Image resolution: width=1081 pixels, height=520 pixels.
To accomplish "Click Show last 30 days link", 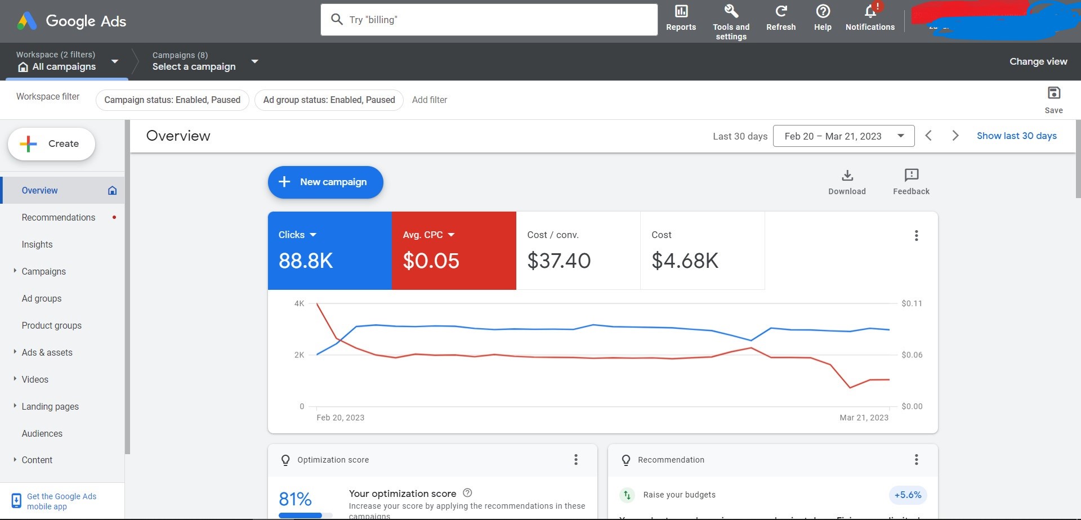I will coord(1016,136).
